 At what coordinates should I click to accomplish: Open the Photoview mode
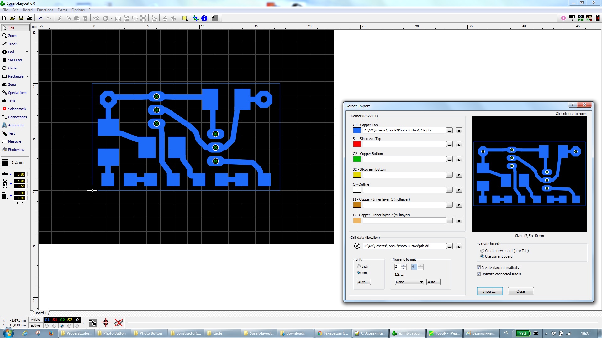click(x=16, y=150)
